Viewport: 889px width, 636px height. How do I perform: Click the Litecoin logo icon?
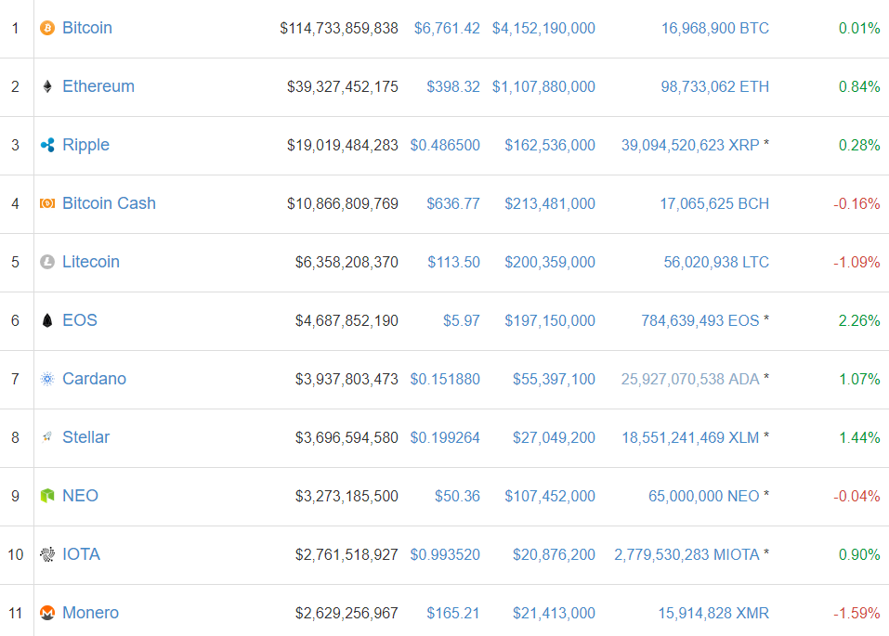pyautogui.click(x=47, y=263)
